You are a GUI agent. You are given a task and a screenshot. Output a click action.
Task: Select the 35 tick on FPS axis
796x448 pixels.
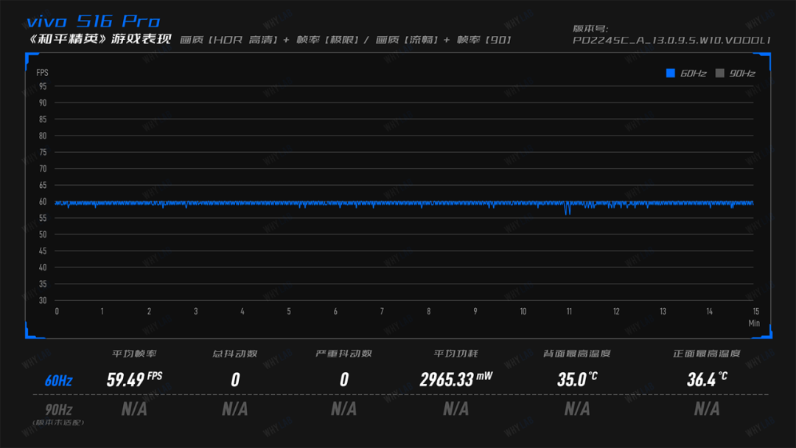pos(43,284)
